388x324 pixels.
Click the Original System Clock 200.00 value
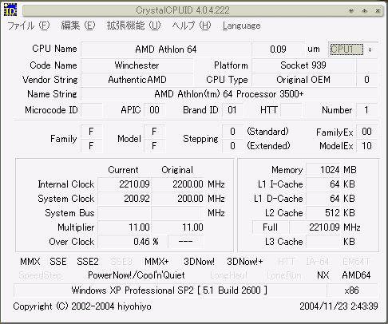(177, 199)
